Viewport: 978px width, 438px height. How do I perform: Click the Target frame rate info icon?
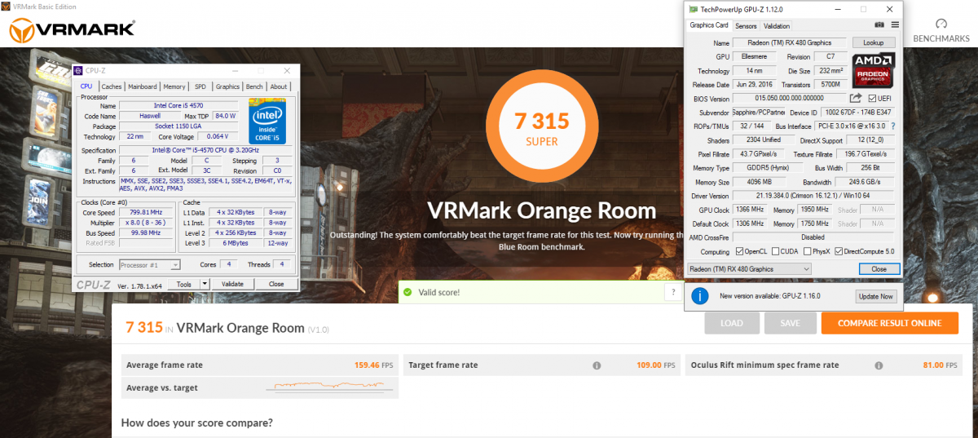[597, 365]
